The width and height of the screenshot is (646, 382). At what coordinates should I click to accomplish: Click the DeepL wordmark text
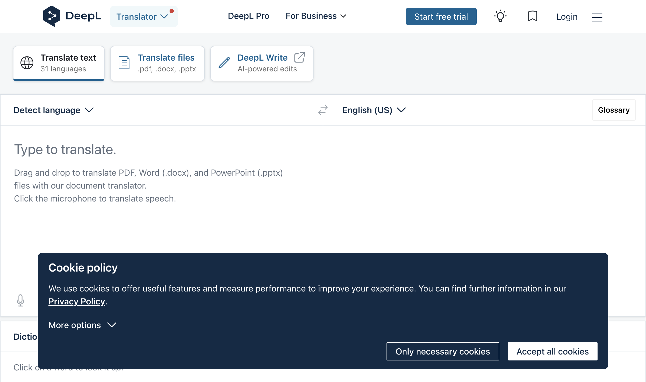pos(83,16)
